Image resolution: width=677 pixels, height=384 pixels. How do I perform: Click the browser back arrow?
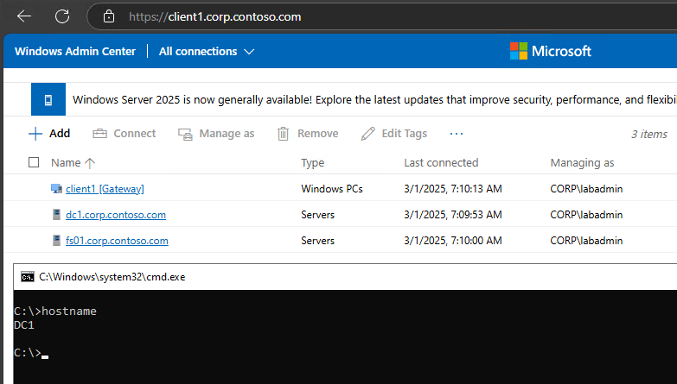coord(24,16)
